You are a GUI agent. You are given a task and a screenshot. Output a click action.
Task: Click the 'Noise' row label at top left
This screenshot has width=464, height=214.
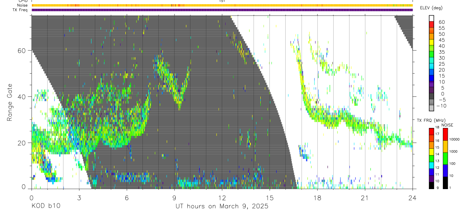22,5
